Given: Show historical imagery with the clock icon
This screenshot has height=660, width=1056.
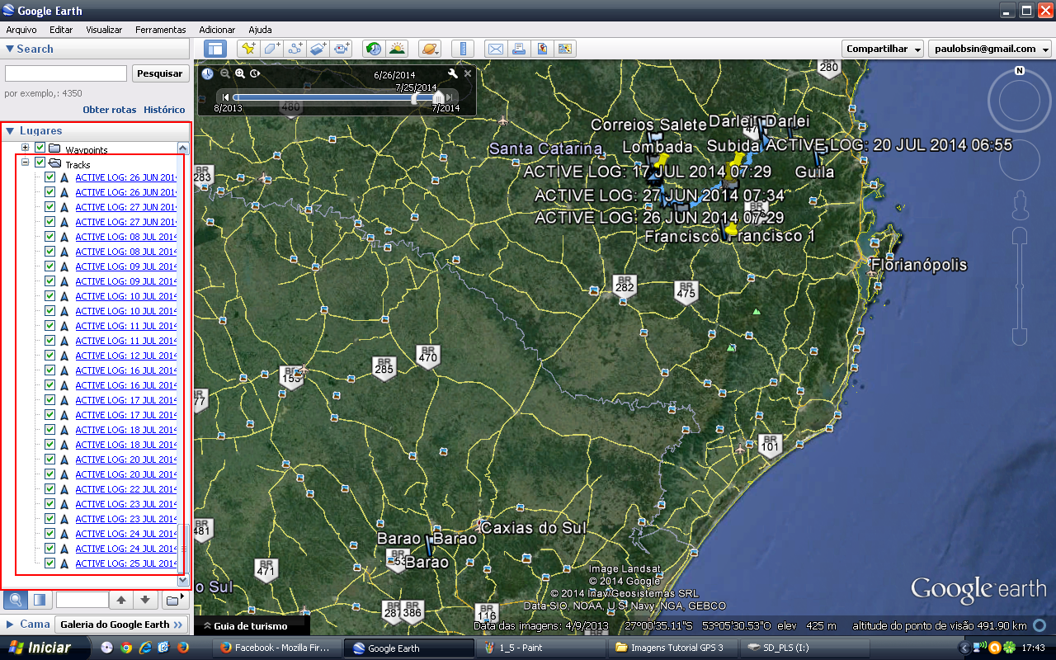Looking at the screenshot, I should (x=374, y=49).
